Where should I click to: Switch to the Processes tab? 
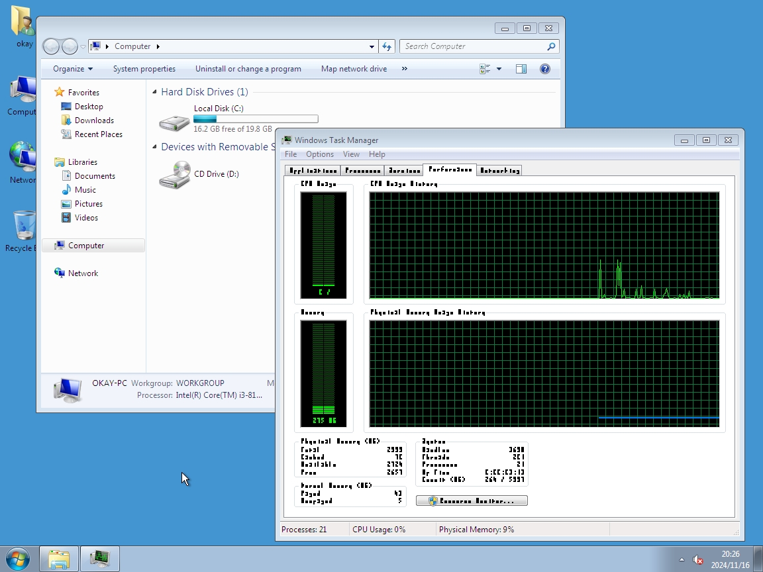pyautogui.click(x=362, y=170)
